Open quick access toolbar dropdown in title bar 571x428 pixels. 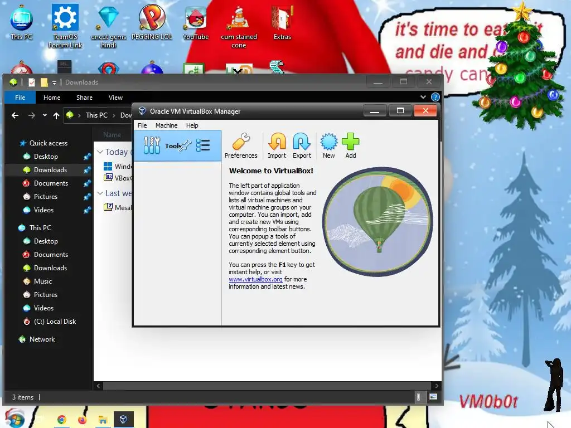coord(54,83)
